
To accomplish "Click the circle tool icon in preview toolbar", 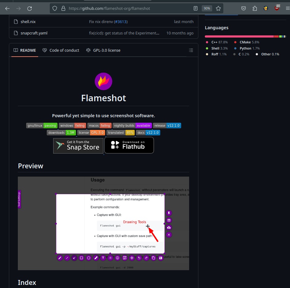I will click(x=89, y=258).
